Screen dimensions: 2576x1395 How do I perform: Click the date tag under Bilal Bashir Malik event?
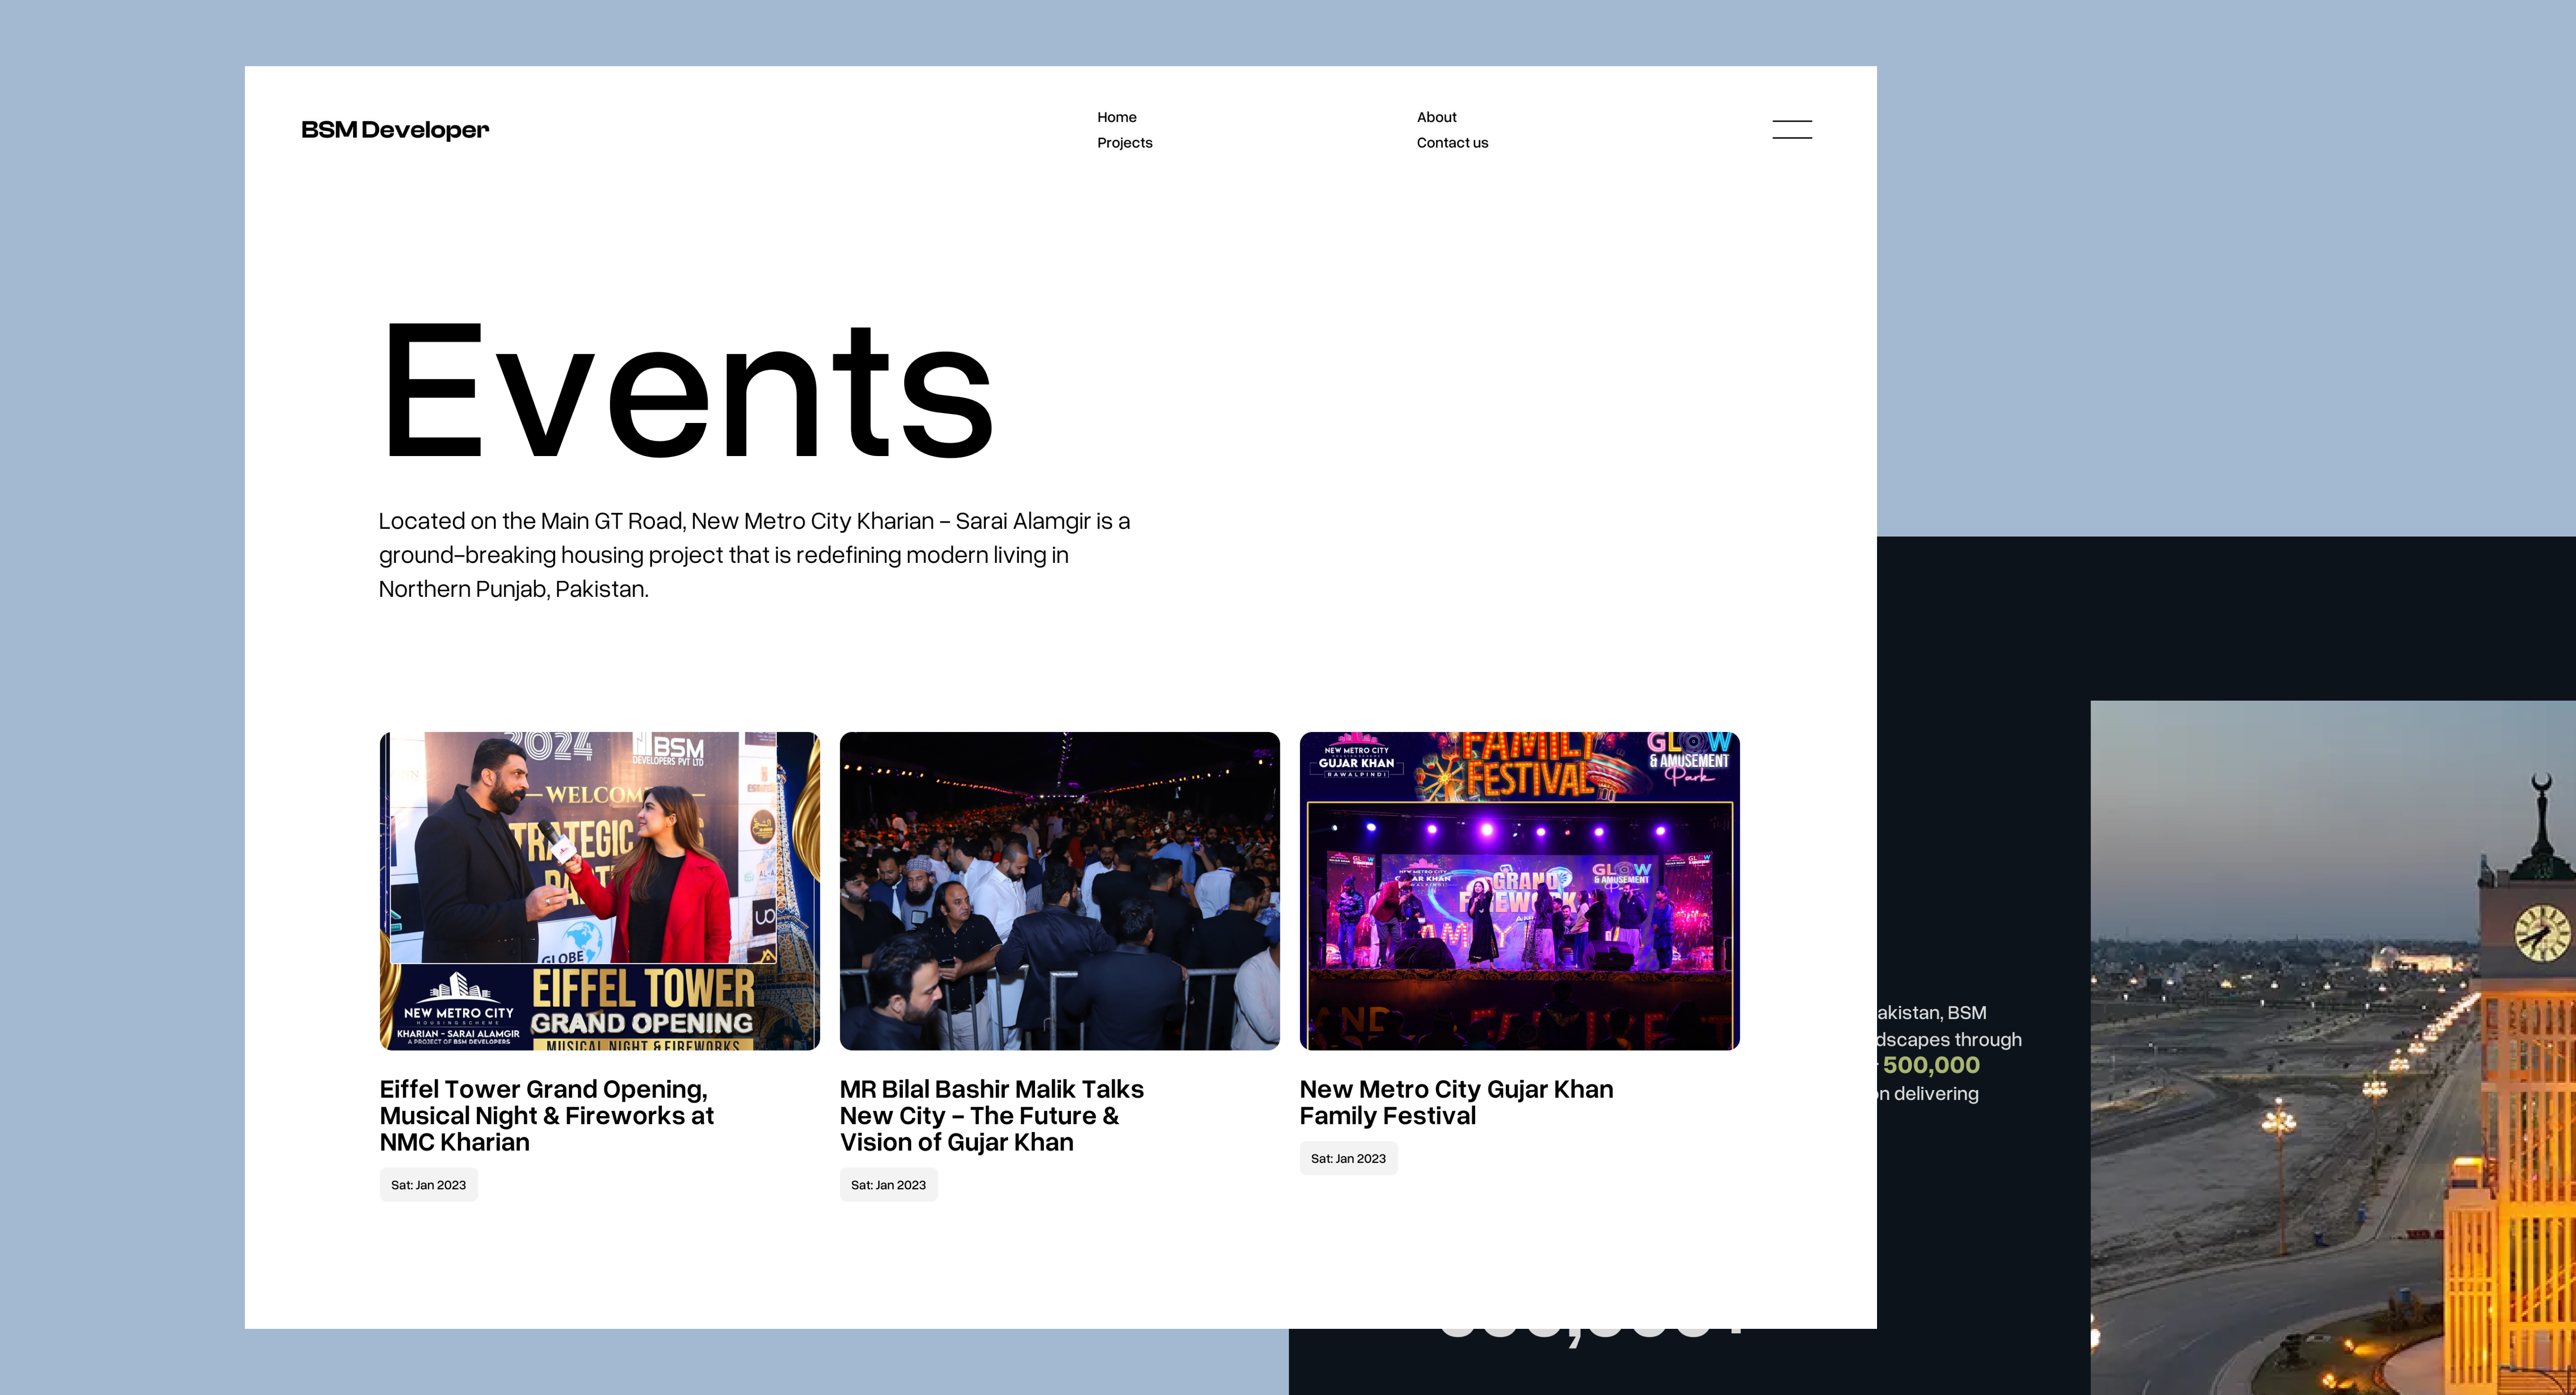point(888,1185)
